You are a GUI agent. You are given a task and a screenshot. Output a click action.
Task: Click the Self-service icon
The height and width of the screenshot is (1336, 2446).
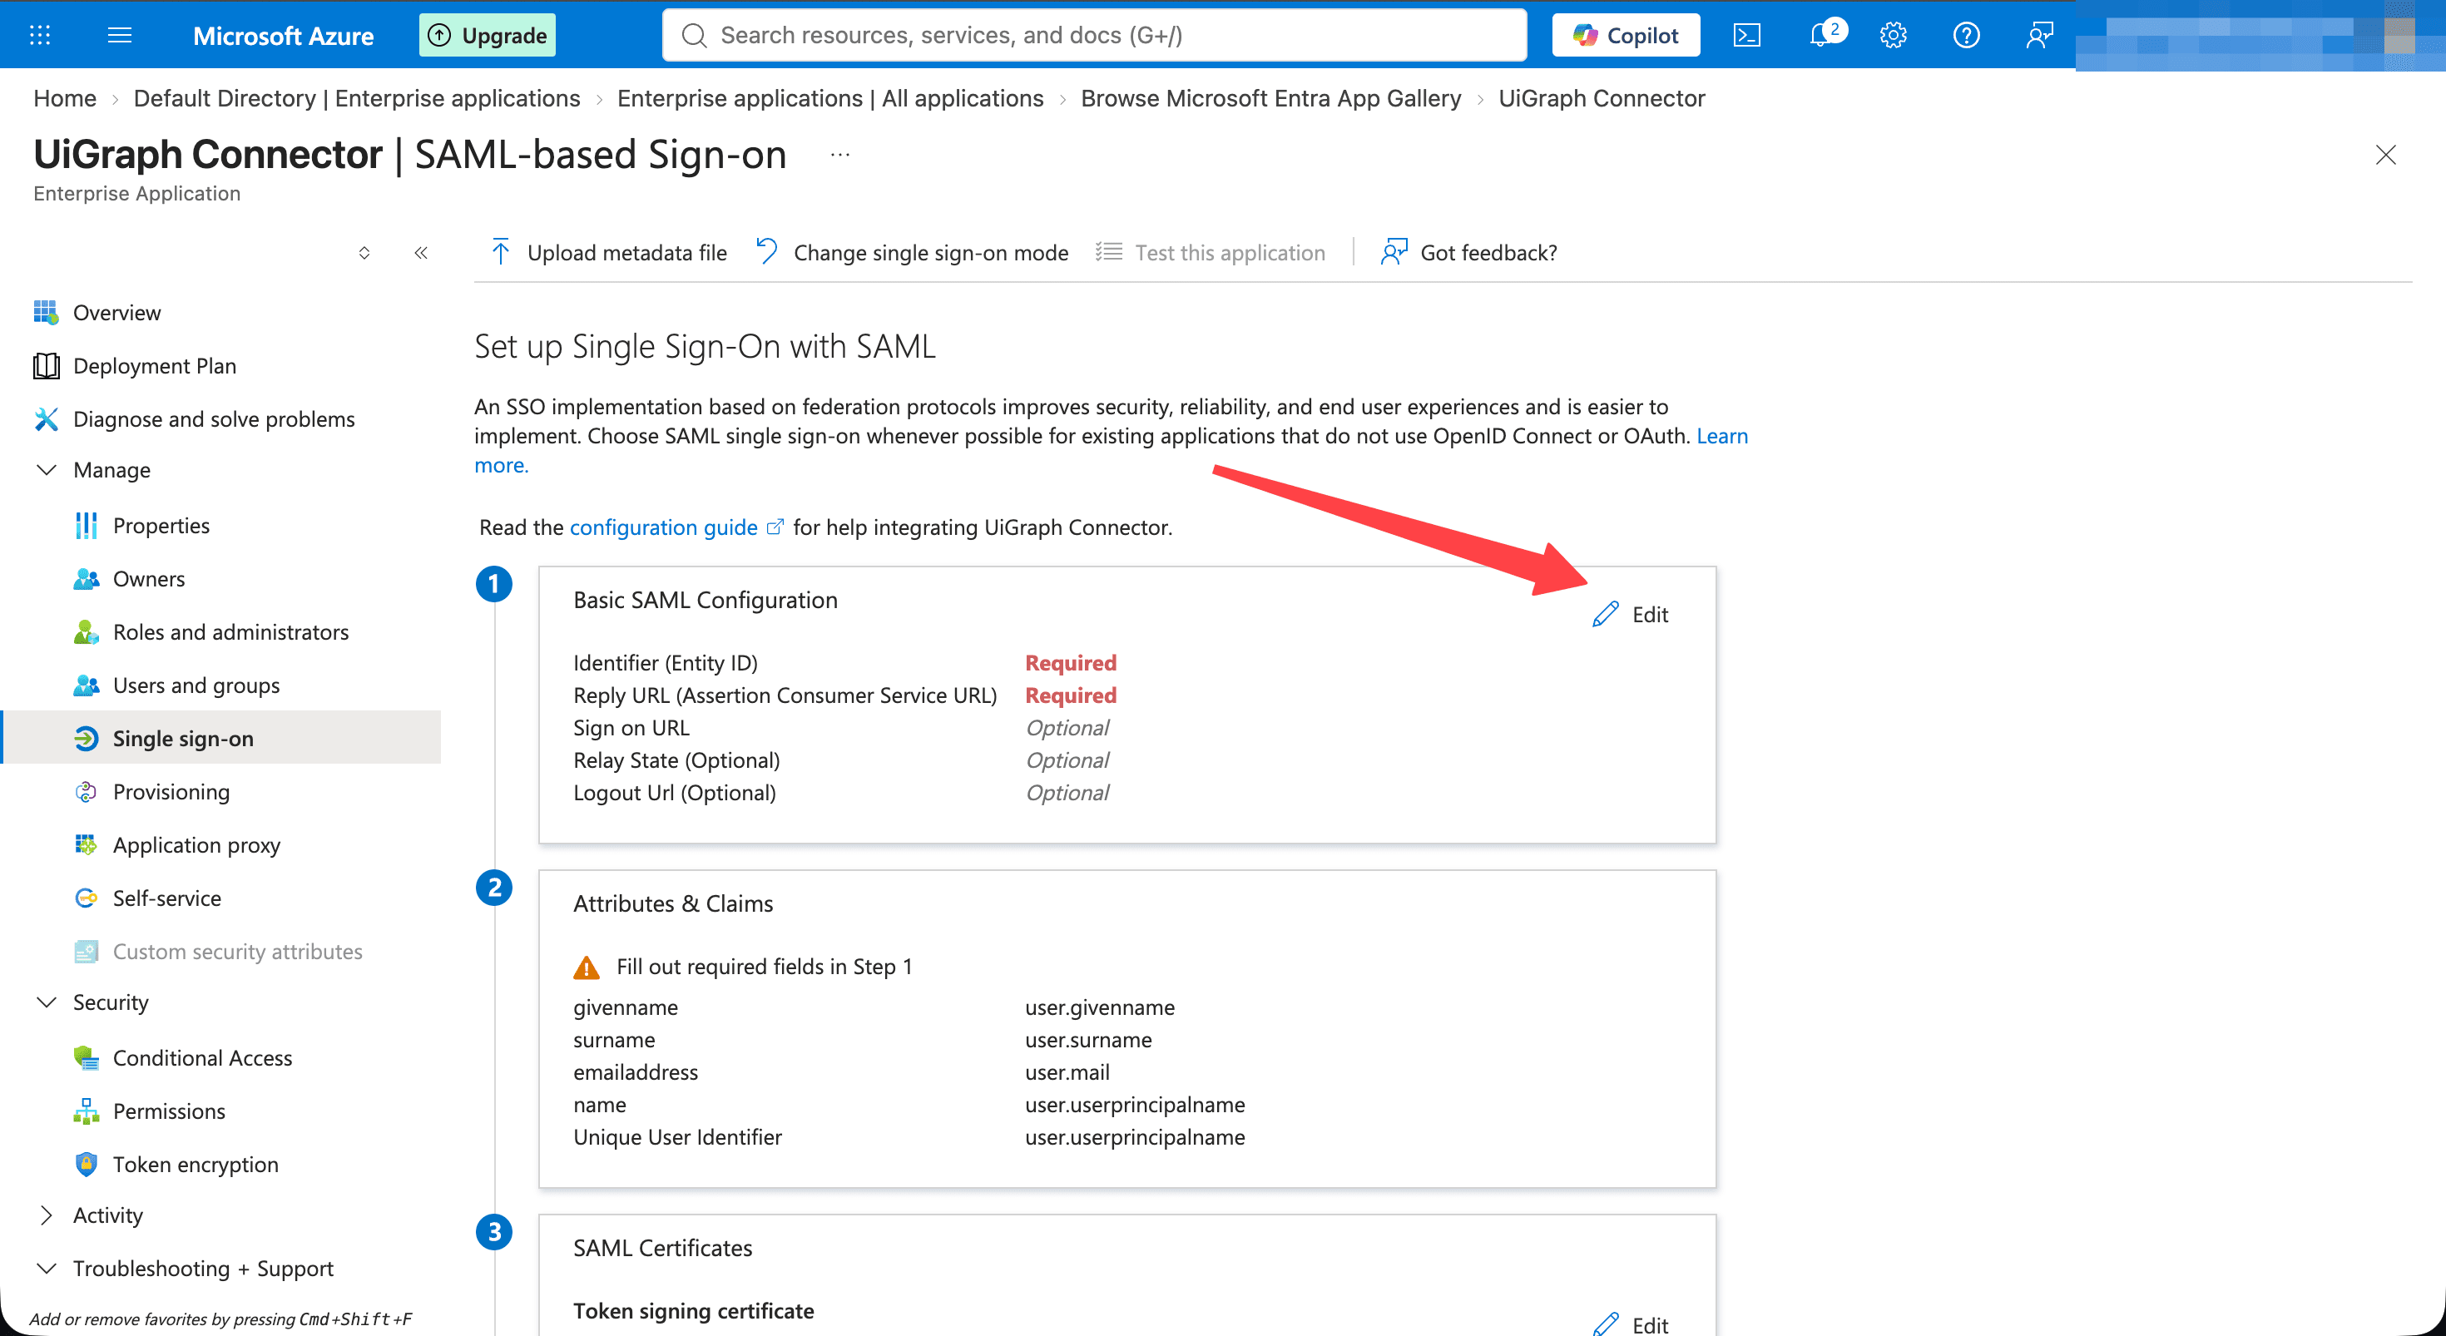[86, 898]
